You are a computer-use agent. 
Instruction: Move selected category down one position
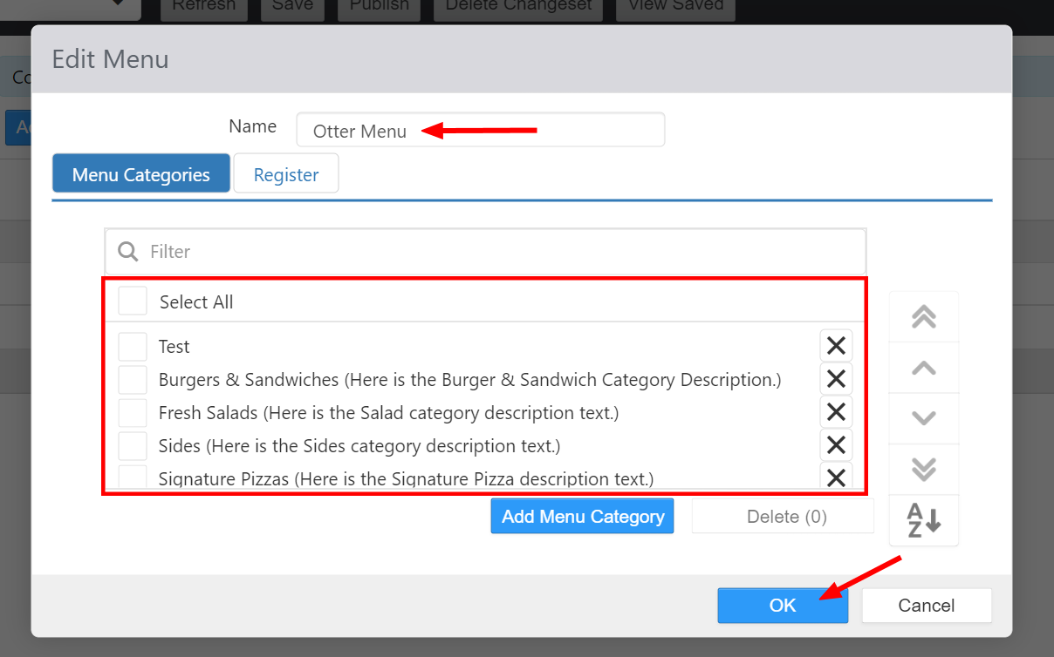(x=923, y=418)
